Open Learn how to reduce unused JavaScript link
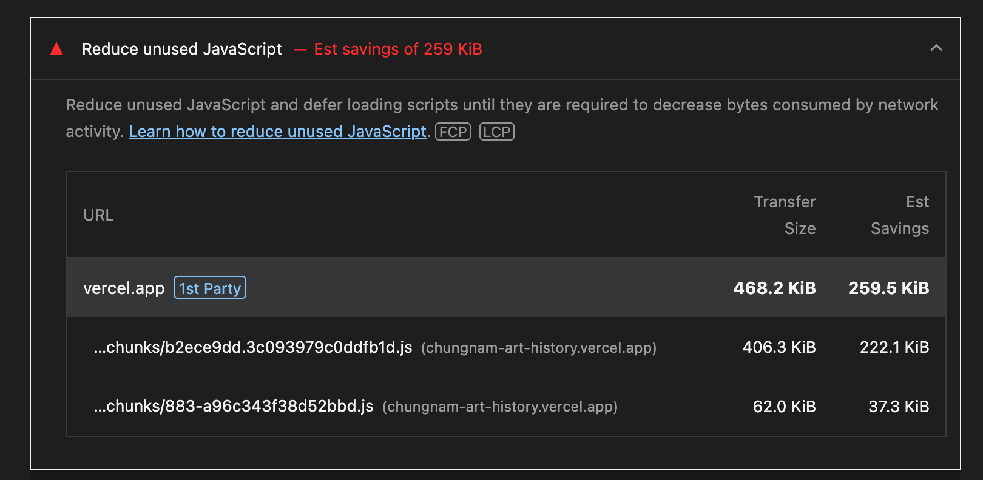This screenshot has height=480, width=983. point(277,132)
